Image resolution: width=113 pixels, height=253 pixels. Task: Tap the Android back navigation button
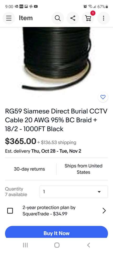point(88,245)
